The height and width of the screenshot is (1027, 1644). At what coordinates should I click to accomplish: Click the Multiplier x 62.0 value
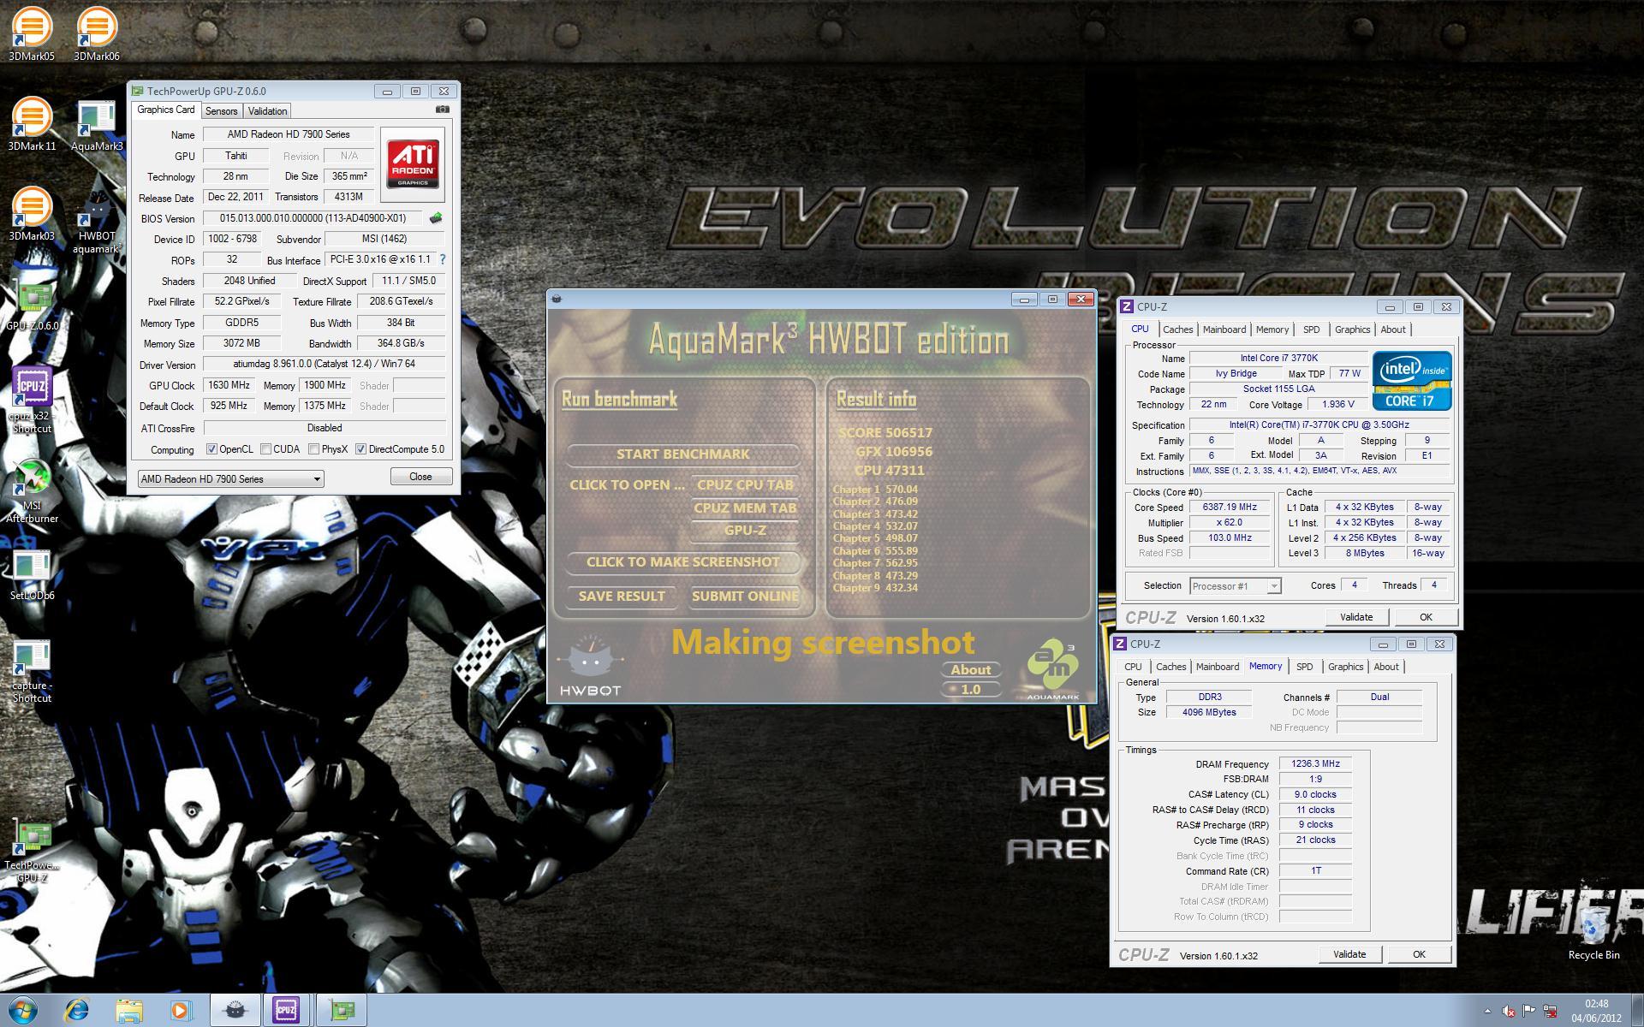tap(1230, 523)
